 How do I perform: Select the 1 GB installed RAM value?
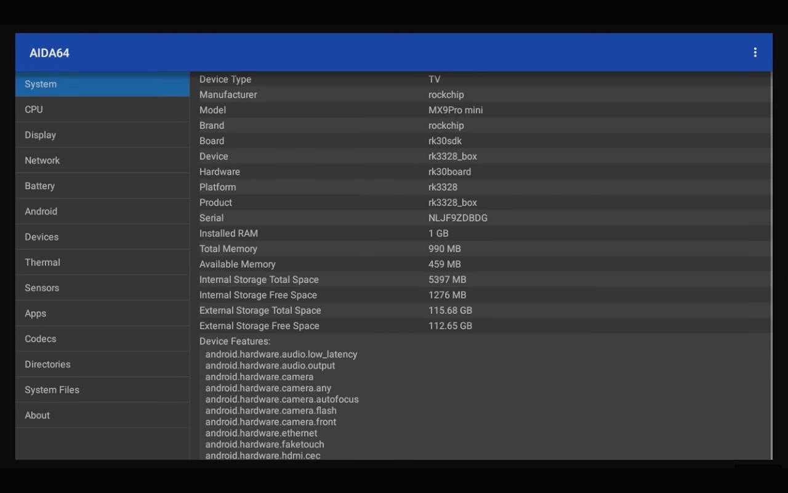click(439, 234)
